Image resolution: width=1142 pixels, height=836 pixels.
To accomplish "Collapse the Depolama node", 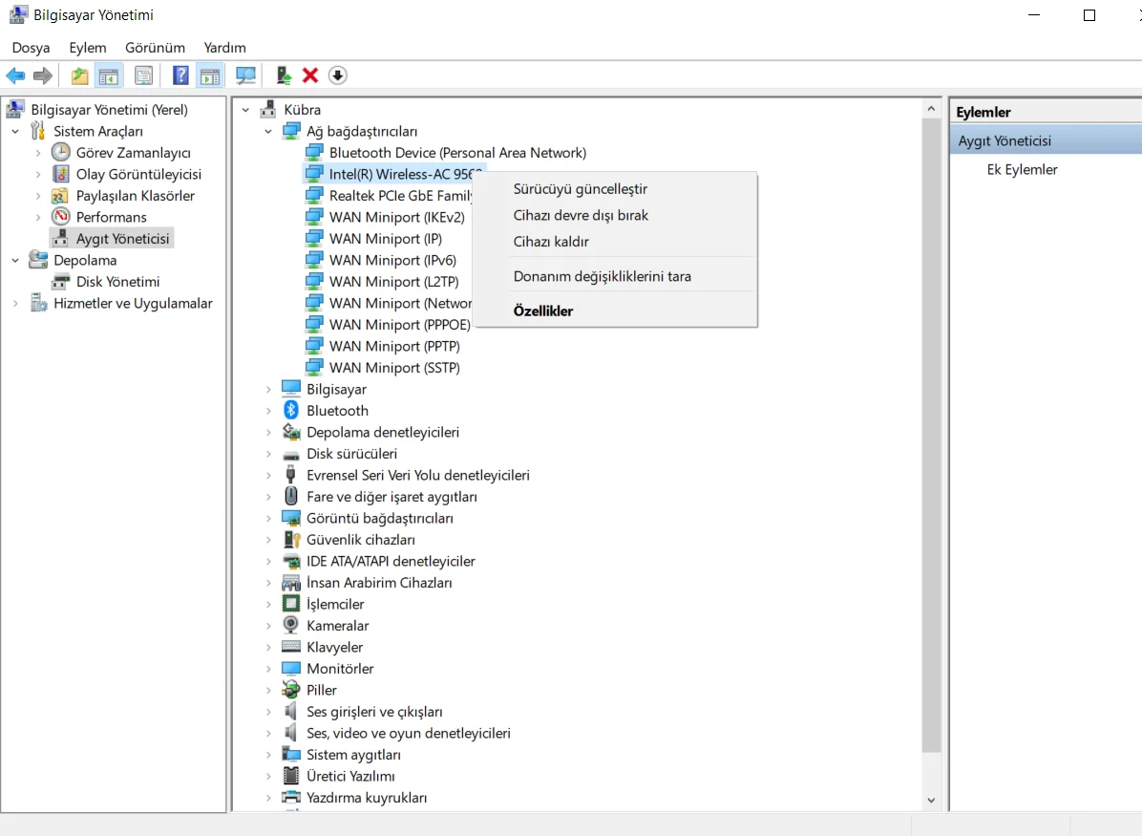I will coord(15,260).
